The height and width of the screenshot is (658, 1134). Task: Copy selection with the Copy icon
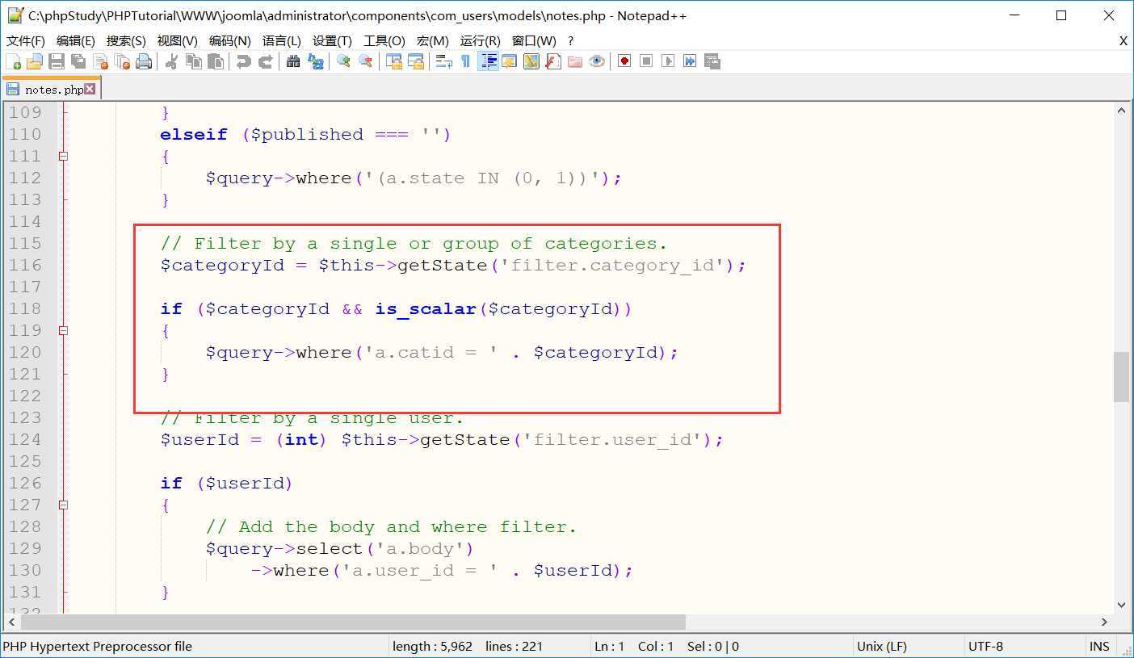click(x=194, y=61)
